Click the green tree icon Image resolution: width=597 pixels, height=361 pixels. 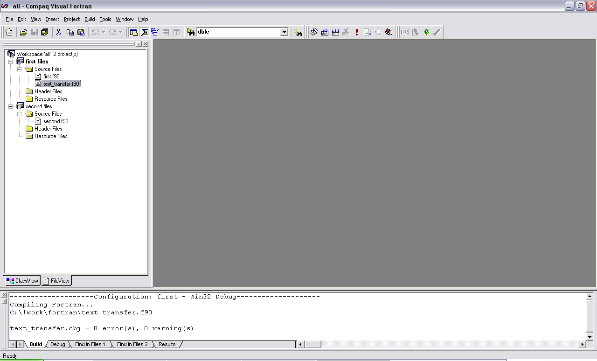point(426,32)
